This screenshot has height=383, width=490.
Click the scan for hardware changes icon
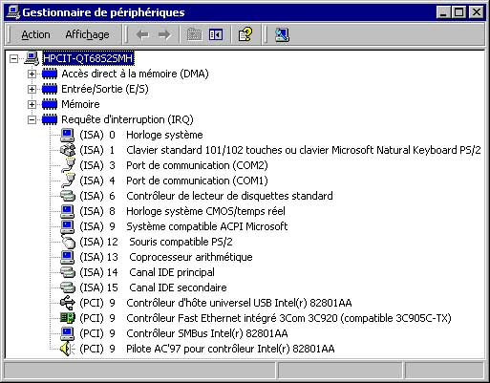coord(282,34)
